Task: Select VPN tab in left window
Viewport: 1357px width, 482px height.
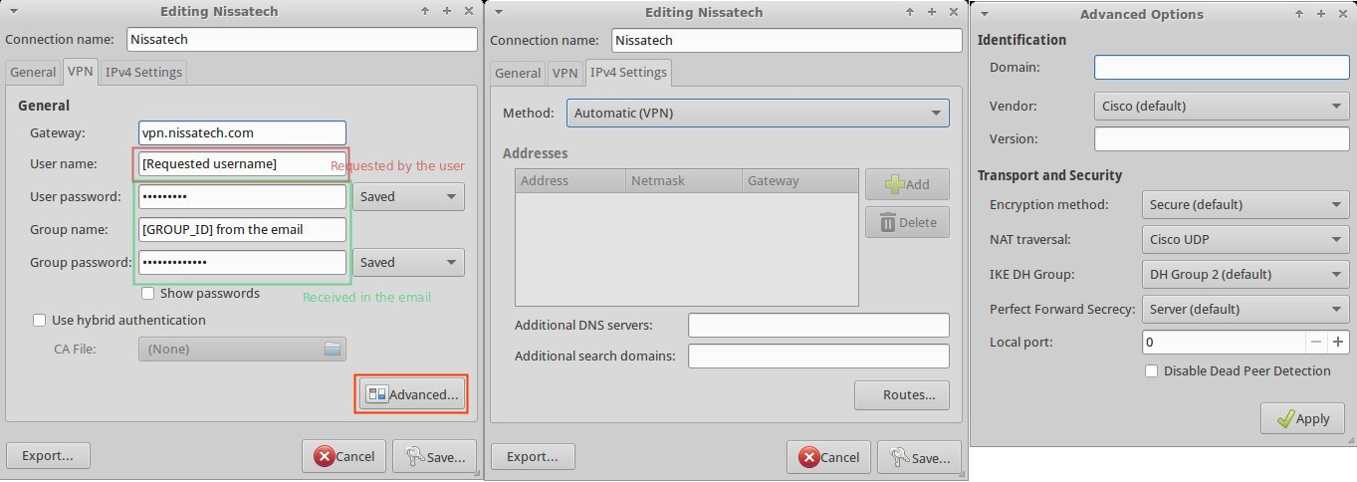Action: coord(81,72)
